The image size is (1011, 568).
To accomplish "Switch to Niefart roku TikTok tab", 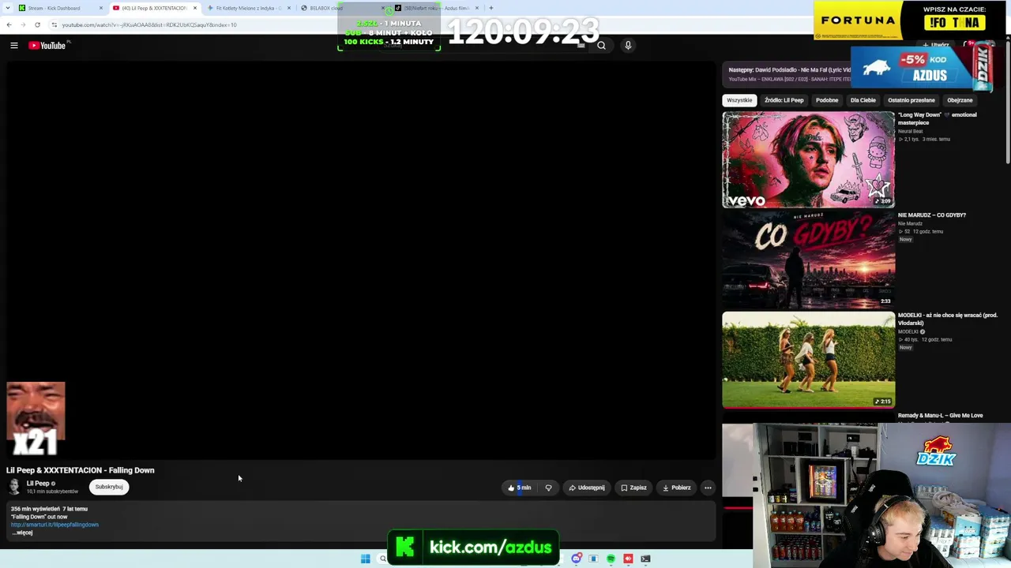I will tap(436, 8).
